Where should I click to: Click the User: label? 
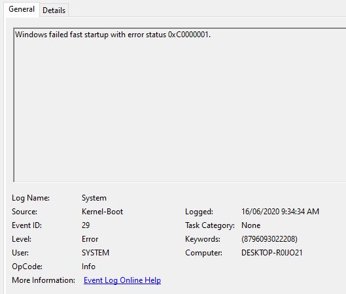[x=20, y=253]
